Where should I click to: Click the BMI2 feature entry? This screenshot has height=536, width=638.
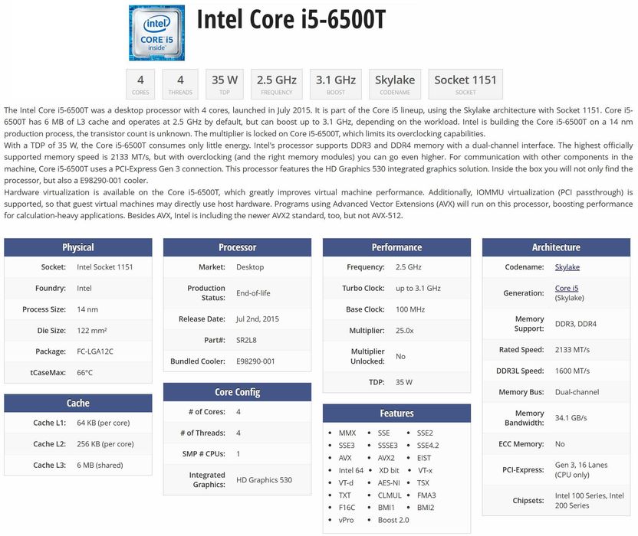click(x=426, y=508)
